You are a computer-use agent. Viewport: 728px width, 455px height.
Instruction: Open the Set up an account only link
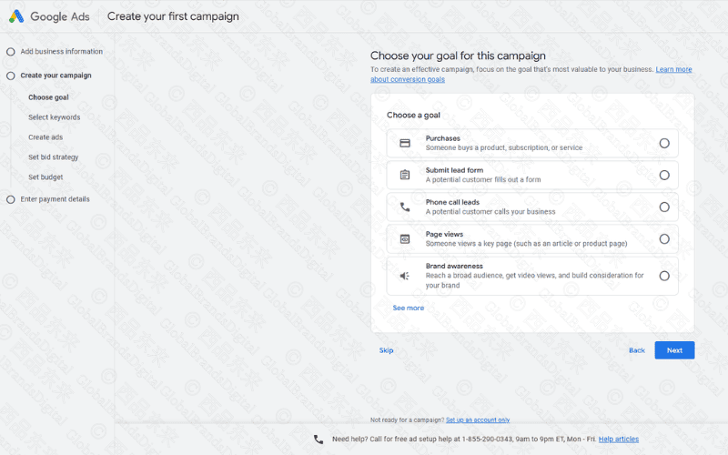[x=478, y=420]
